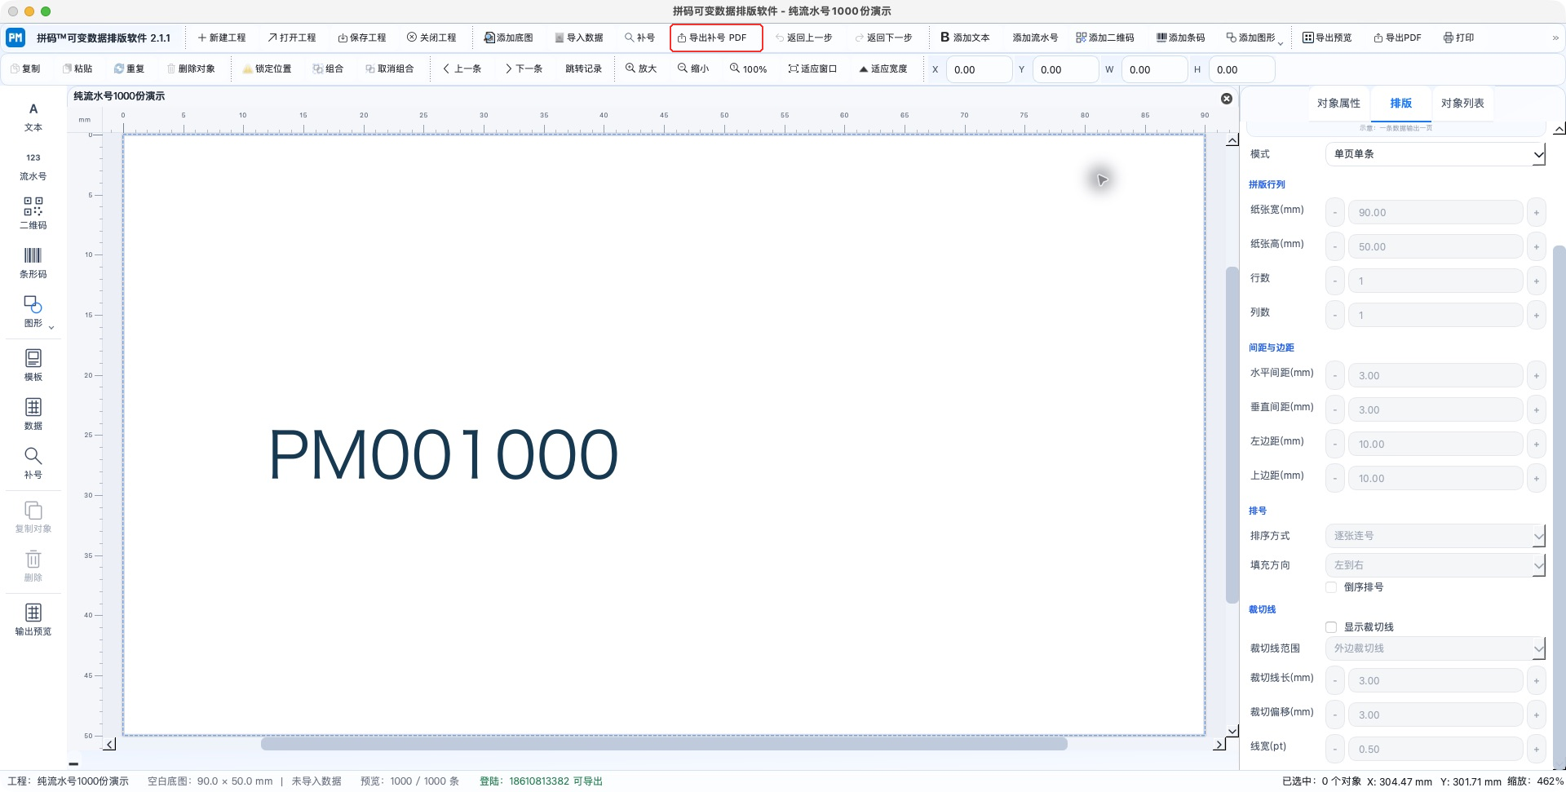
Task: Click 添加底图 add background image
Action: 508,38
